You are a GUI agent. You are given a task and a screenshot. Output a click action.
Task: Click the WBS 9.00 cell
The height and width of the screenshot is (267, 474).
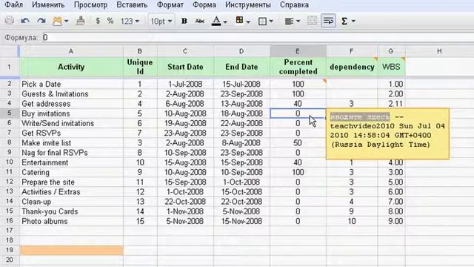392,221
